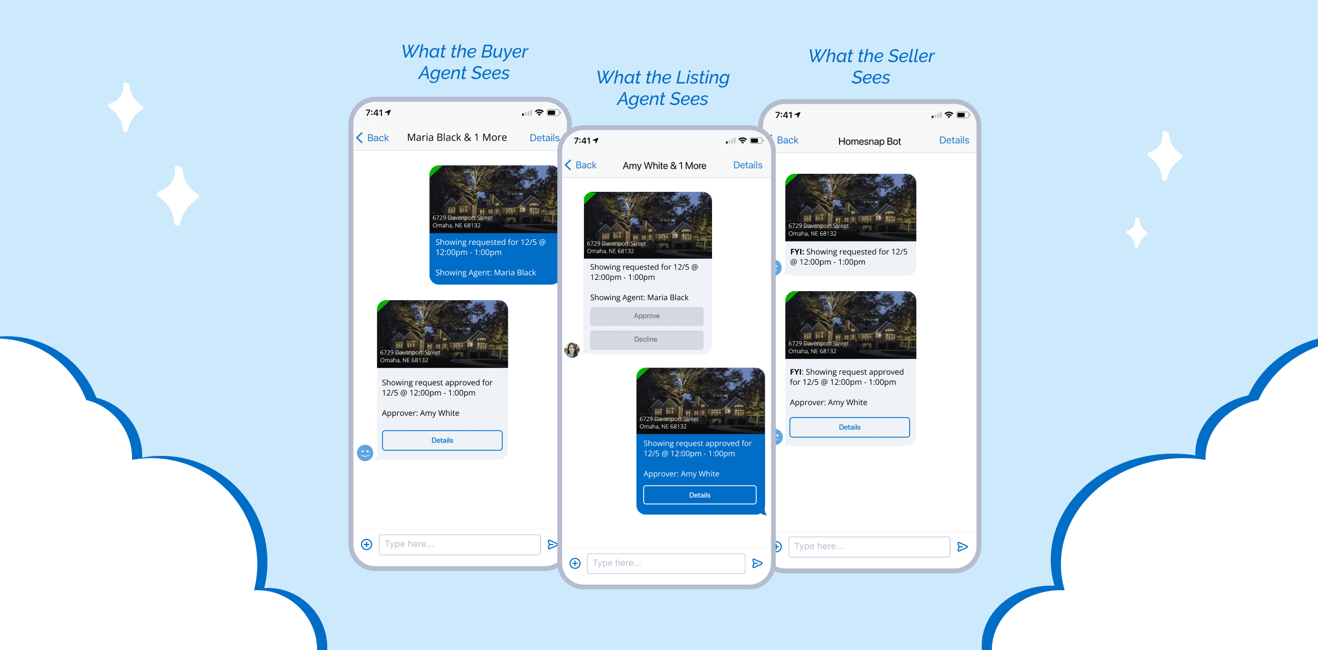Expand Maria Black & 1 More conversation details
The height and width of the screenshot is (650, 1318).
[x=544, y=138]
